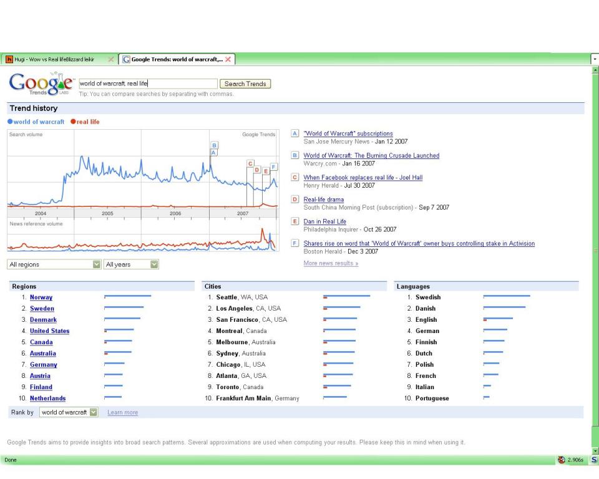Click the Hugi tab favicon

tap(9, 59)
